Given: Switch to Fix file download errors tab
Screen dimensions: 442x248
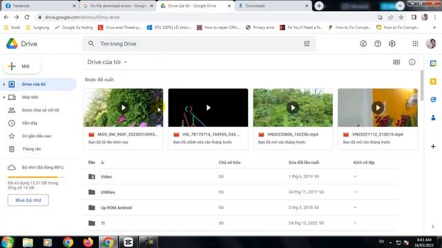Looking at the screenshot, I should tap(118, 6).
